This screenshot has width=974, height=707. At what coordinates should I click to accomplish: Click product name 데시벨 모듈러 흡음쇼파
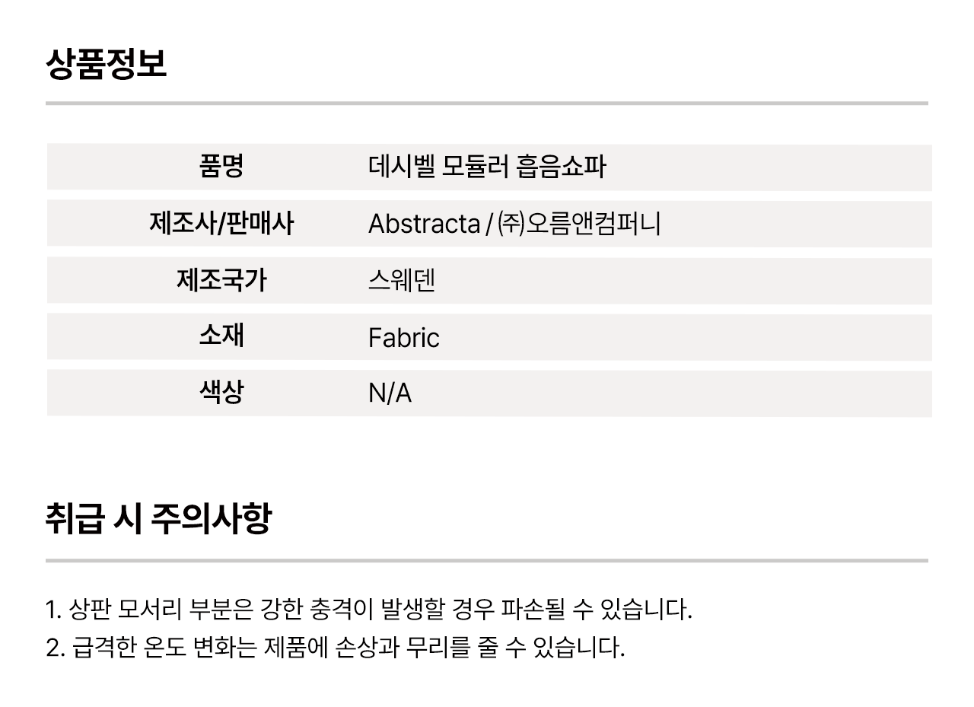[487, 167]
